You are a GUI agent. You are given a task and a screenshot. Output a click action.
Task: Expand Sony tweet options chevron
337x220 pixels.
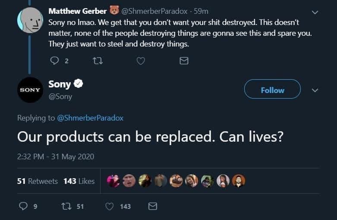[x=315, y=90]
